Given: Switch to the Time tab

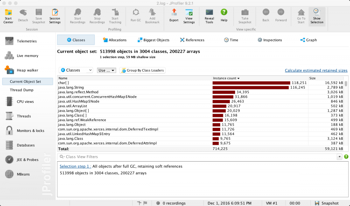Looking at the screenshot, I should (x=231, y=40).
